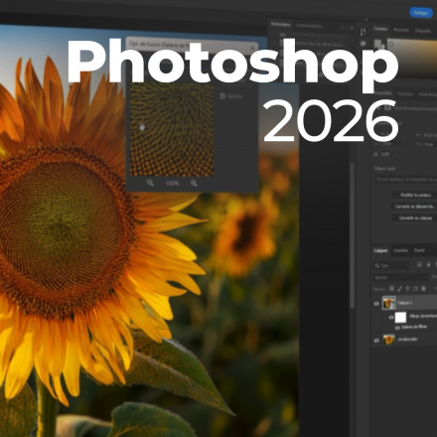The width and height of the screenshot is (437, 437).
Task: Open the layer Type filter dropdown
Action: point(391,265)
